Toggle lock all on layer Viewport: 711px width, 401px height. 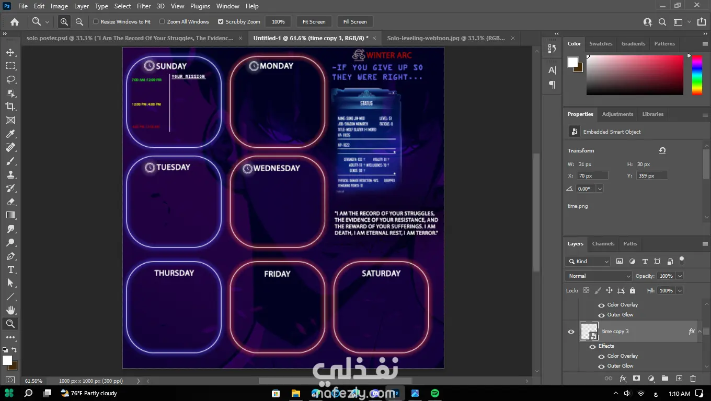pyautogui.click(x=633, y=290)
